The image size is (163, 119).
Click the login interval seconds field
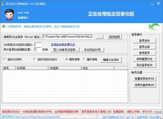[x=38, y=49]
